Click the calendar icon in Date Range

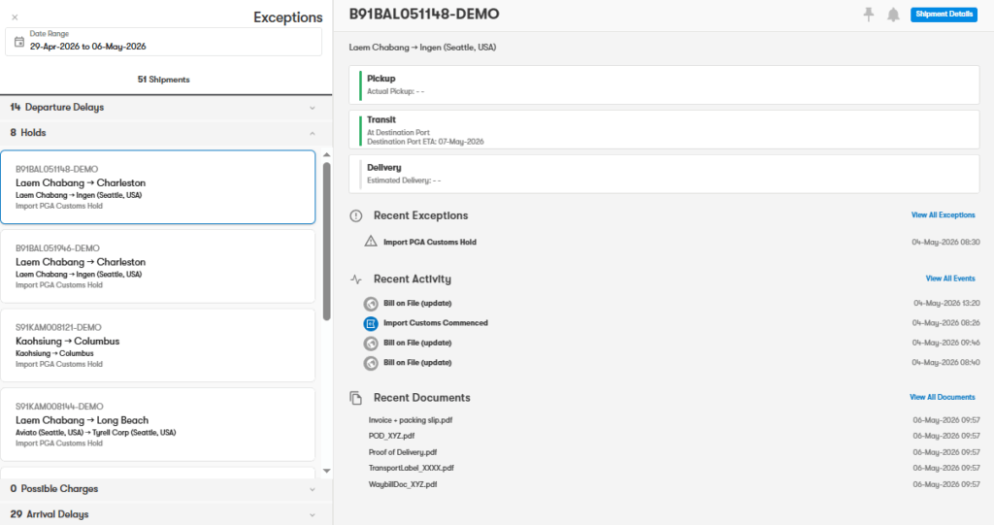click(19, 42)
